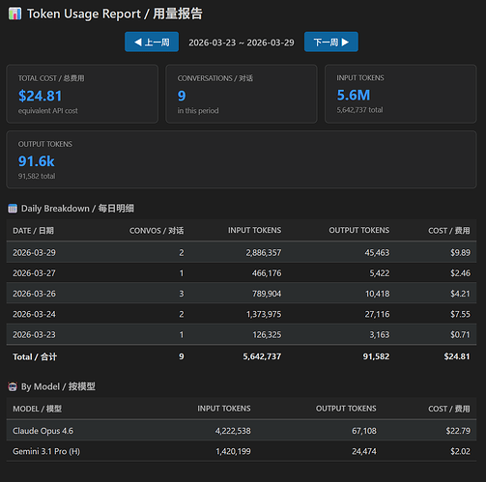Click the bar chart icon beside Token Usage Report
This screenshot has height=482, width=486.
[14, 14]
